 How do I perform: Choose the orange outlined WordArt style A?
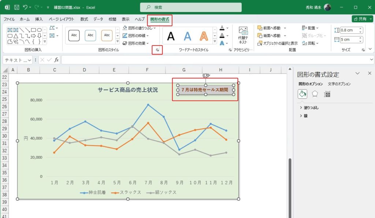204,36
